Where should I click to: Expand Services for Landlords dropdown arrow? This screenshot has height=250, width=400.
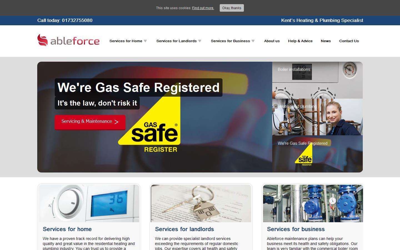[200, 41]
